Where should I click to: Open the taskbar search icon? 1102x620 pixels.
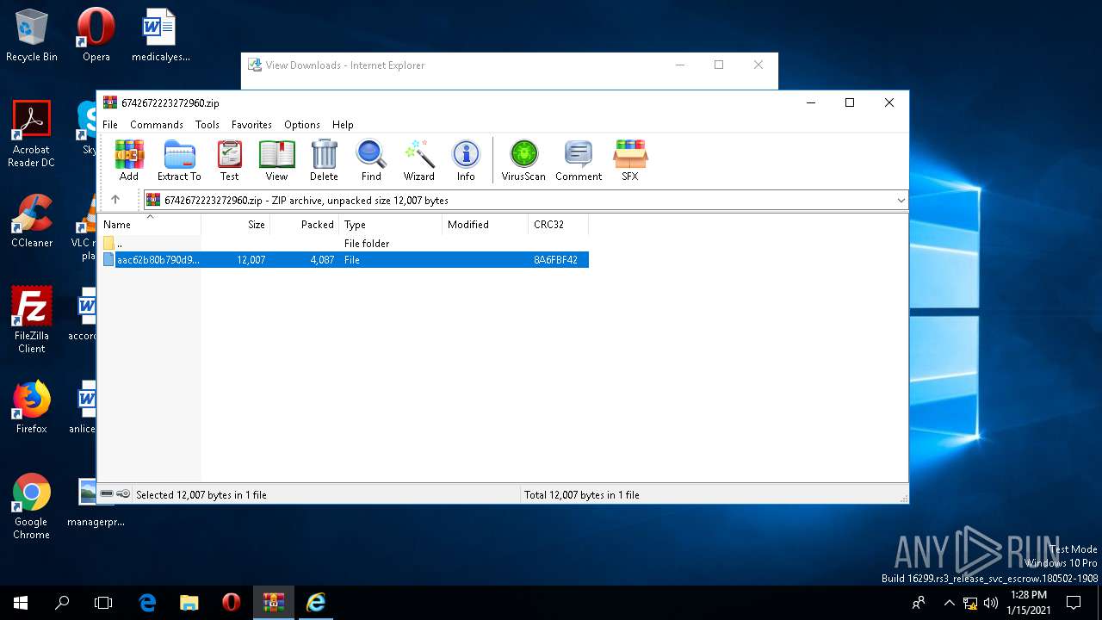click(x=62, y=603)
